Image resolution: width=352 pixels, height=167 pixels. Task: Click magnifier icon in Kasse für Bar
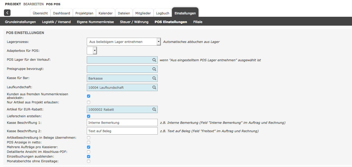(154, 78)
